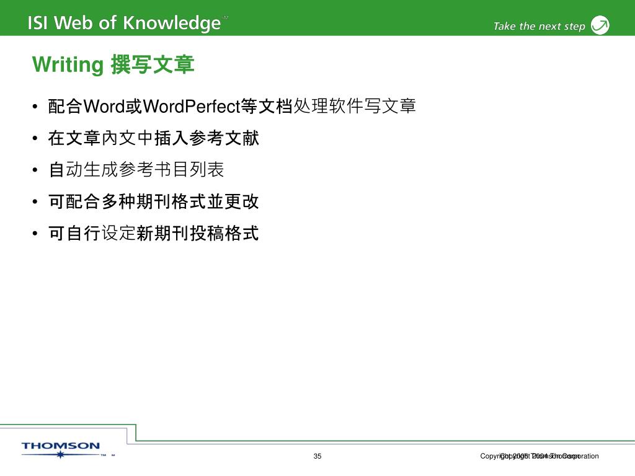Click the bullet '在文章內文中插入参考文献'
The height and width of the screenshot is (476, 635).
(153, 138)
